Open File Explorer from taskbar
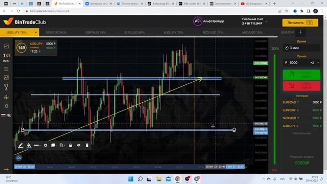The image size is (327, 184). 159,179
